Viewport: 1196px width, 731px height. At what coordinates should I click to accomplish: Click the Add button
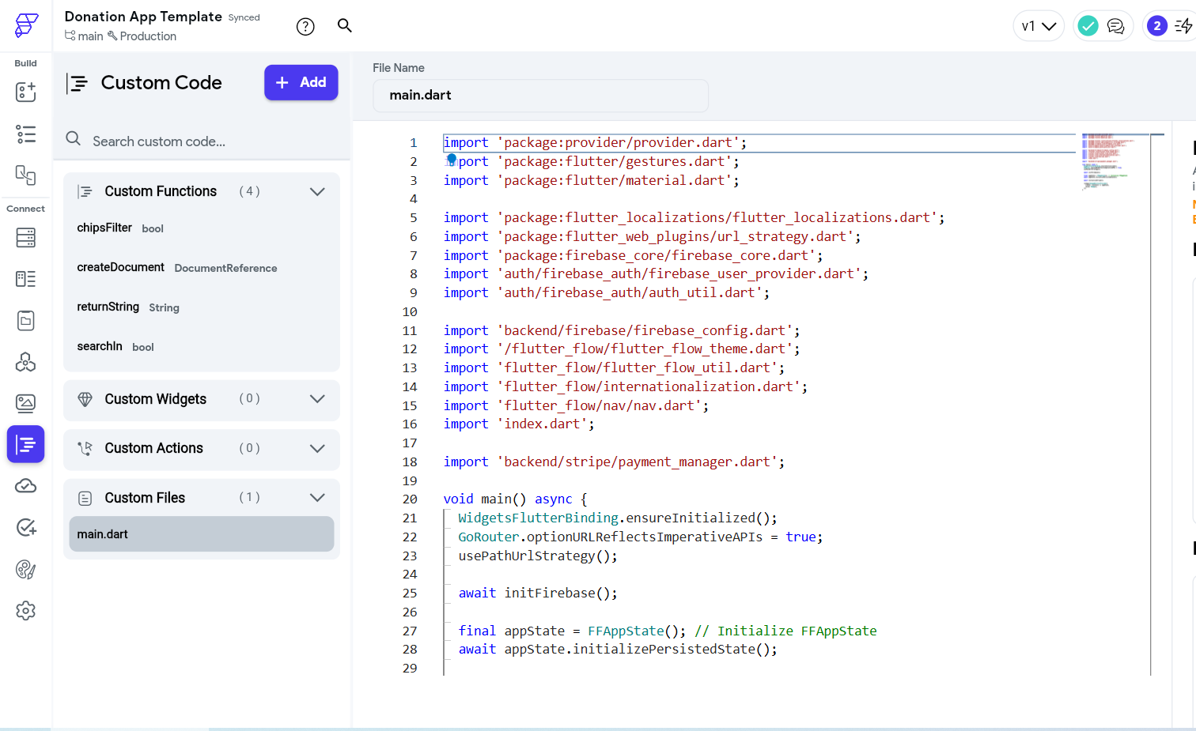click(x=301, y=83)
